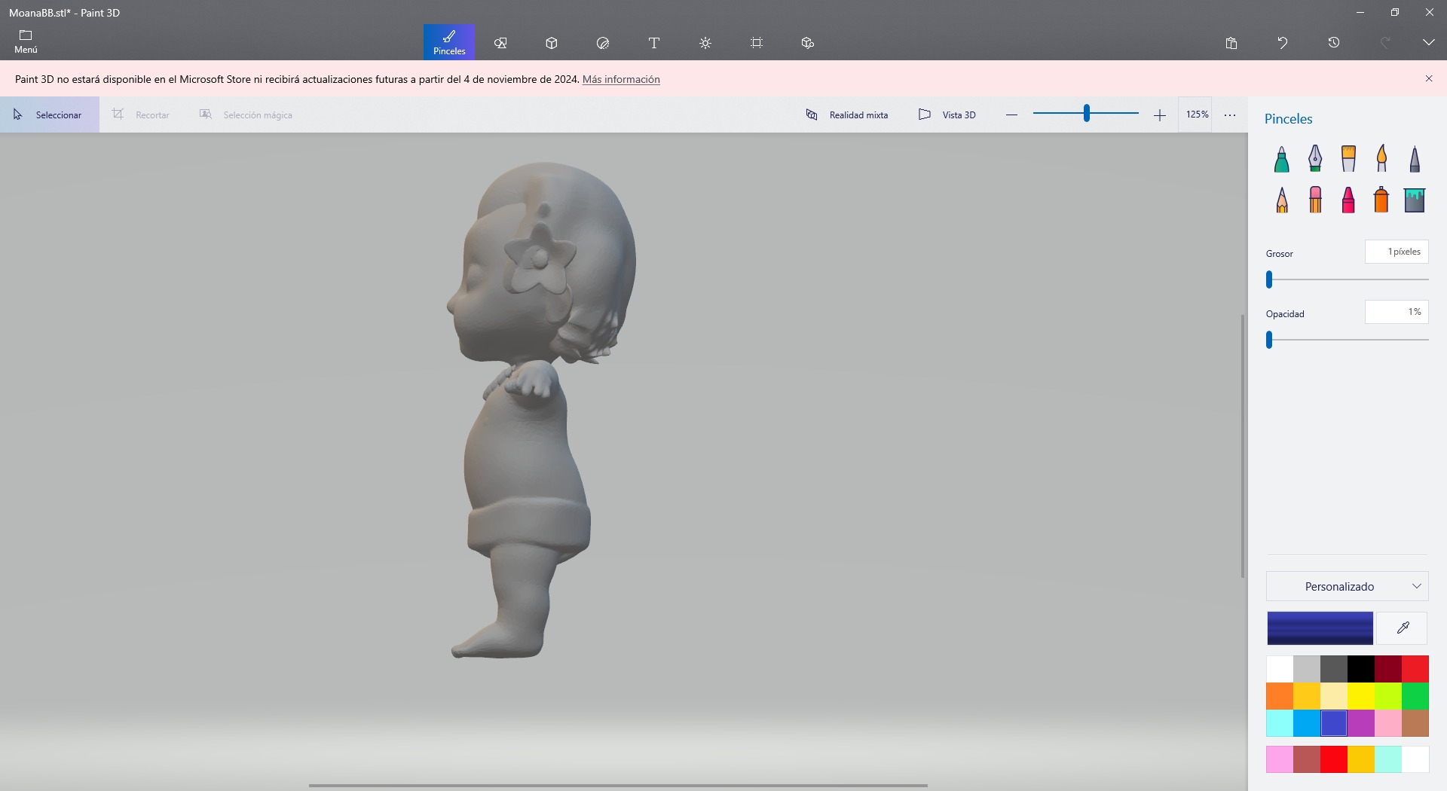This screenshot has width=1447, height=791.
Task: Select the green Marker brush
Action: [x=1282, y=159]
